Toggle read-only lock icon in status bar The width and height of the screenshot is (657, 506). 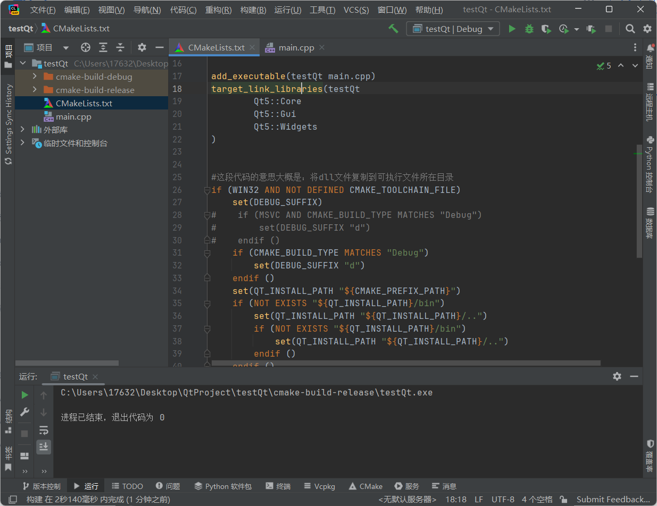coord(564,500)
